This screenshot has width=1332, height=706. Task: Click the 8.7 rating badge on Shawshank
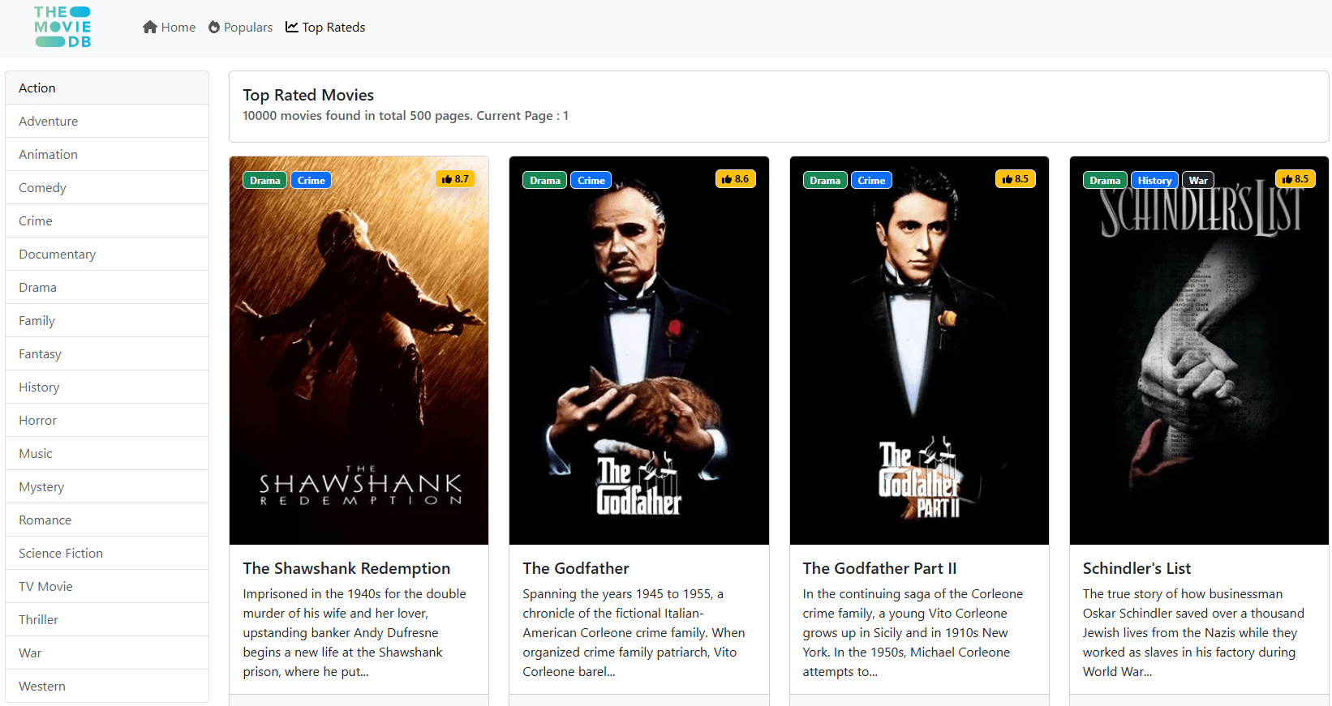(x=455, y=179)
